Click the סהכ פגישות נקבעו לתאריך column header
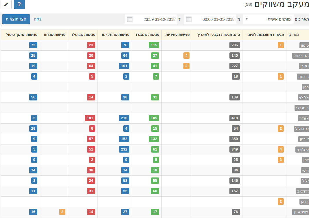The width and height of the screenshot is (309, 218). [x=217, y=34]
